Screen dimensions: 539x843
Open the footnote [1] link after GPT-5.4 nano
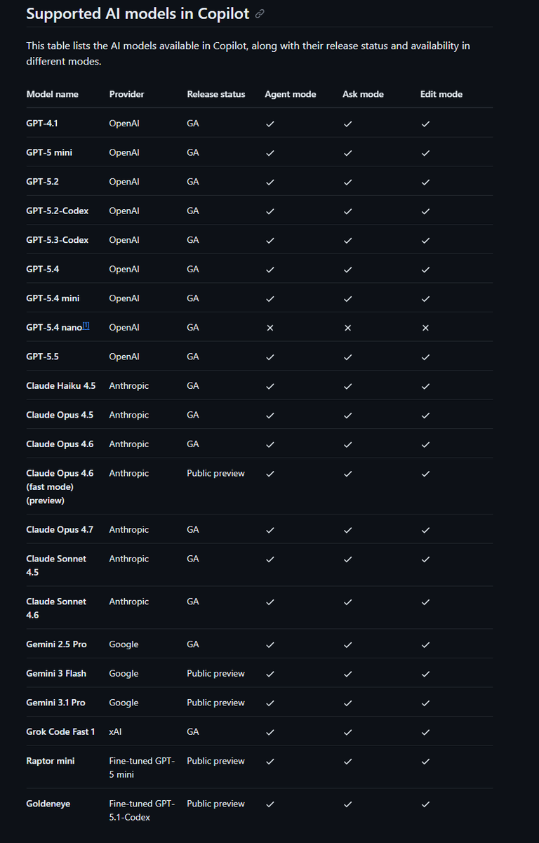pyautogui.click(x=86, y=325)
